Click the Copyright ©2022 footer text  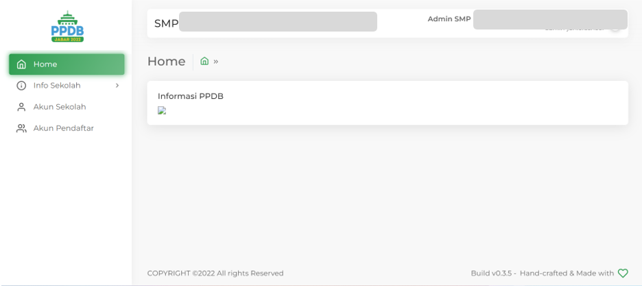click(x=215, y=273)
